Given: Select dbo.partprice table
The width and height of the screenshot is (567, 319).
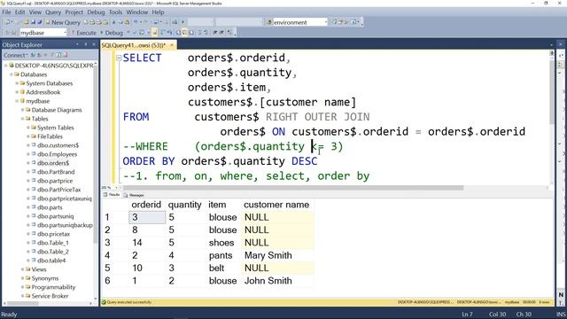Looking at the screenshot, I should click(x=55, y=181).
